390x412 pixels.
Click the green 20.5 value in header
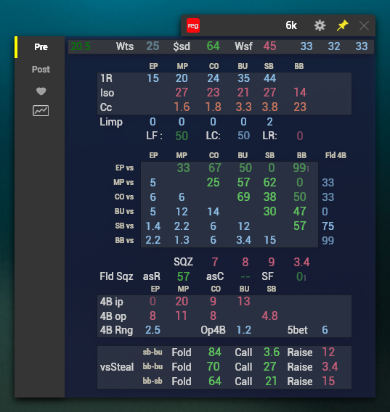tap(81, 46)
